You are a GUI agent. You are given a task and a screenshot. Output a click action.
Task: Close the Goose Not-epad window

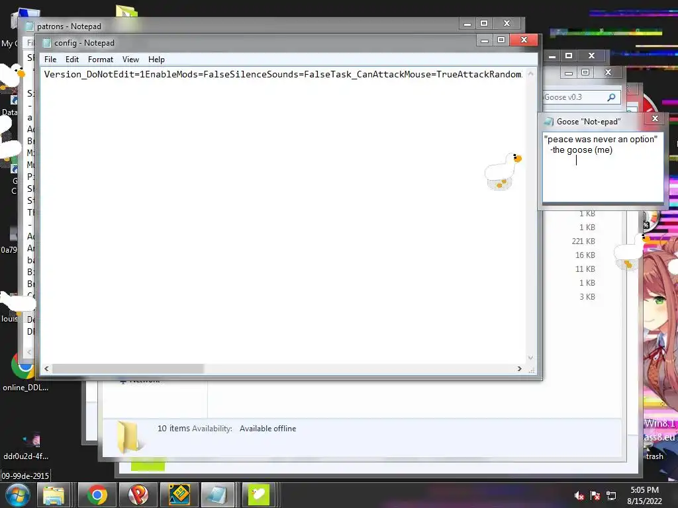pyautogui.click(x=655, y=118)
